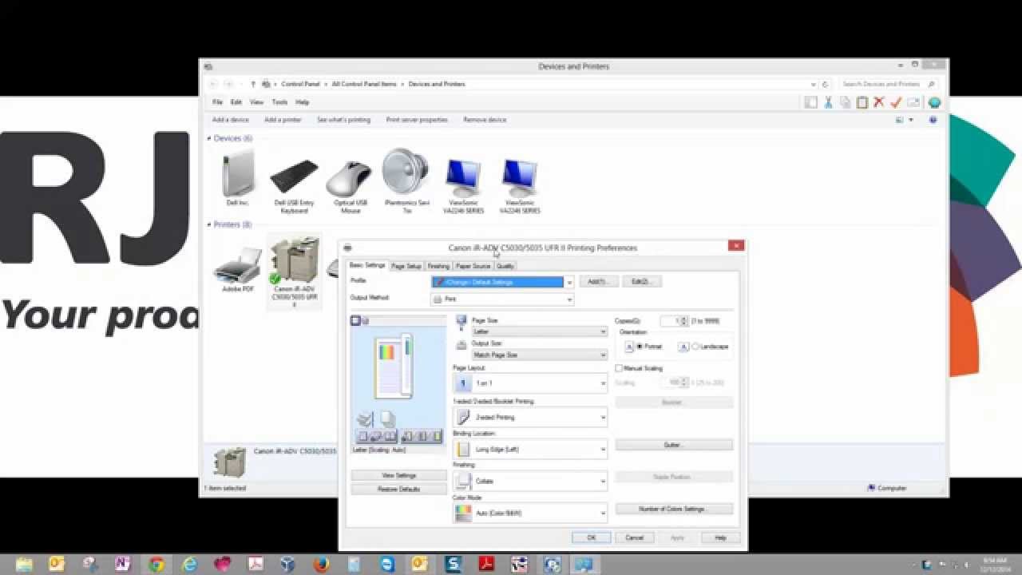Click the Add(1) profile button
The image size is (1022, 575).
pyautogui.click(x=598, y=281)
